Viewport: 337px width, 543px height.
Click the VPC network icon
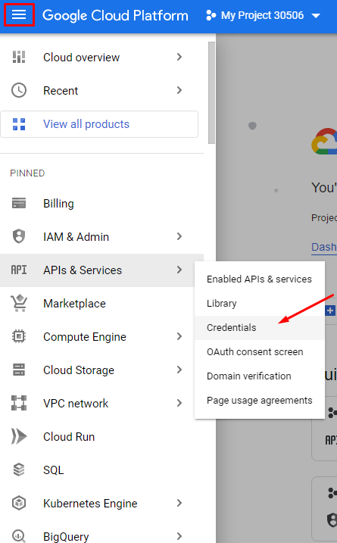coord(19,403)
